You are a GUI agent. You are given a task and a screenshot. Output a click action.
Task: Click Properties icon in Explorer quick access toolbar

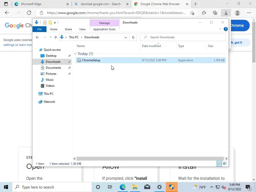pos(44,22)
